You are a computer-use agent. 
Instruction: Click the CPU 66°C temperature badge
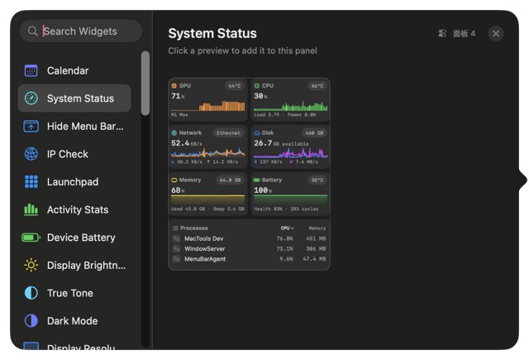[x=317, y=86]
